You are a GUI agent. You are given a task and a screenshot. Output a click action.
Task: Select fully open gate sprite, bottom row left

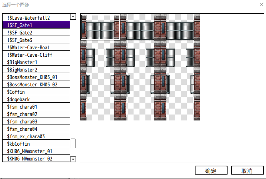[100, 107]
